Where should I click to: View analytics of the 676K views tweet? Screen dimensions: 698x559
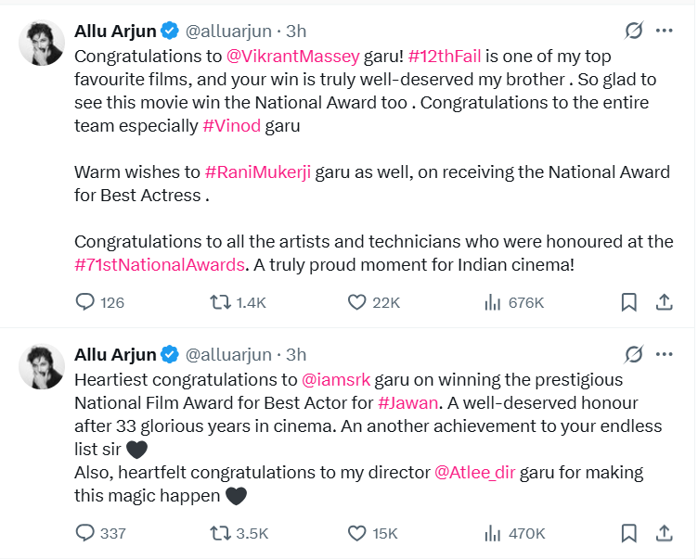[493, 302]
